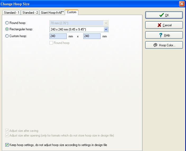
Task: Click the custom hoop height field
Action: tap(92, 36)
